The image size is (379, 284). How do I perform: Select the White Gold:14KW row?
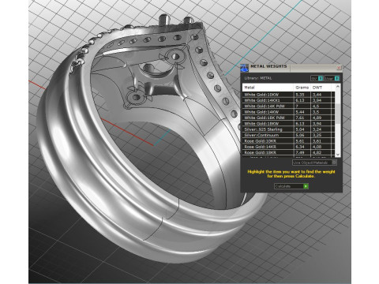(x=288, y=112)
